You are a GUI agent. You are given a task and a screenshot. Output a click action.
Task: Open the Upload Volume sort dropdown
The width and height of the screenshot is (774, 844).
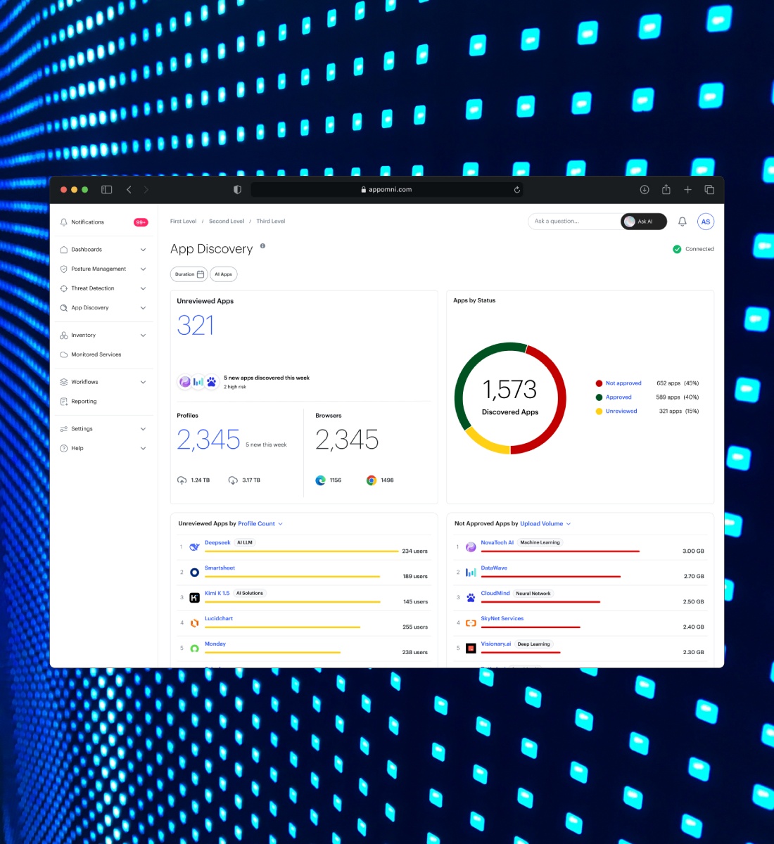pos(545,524)
